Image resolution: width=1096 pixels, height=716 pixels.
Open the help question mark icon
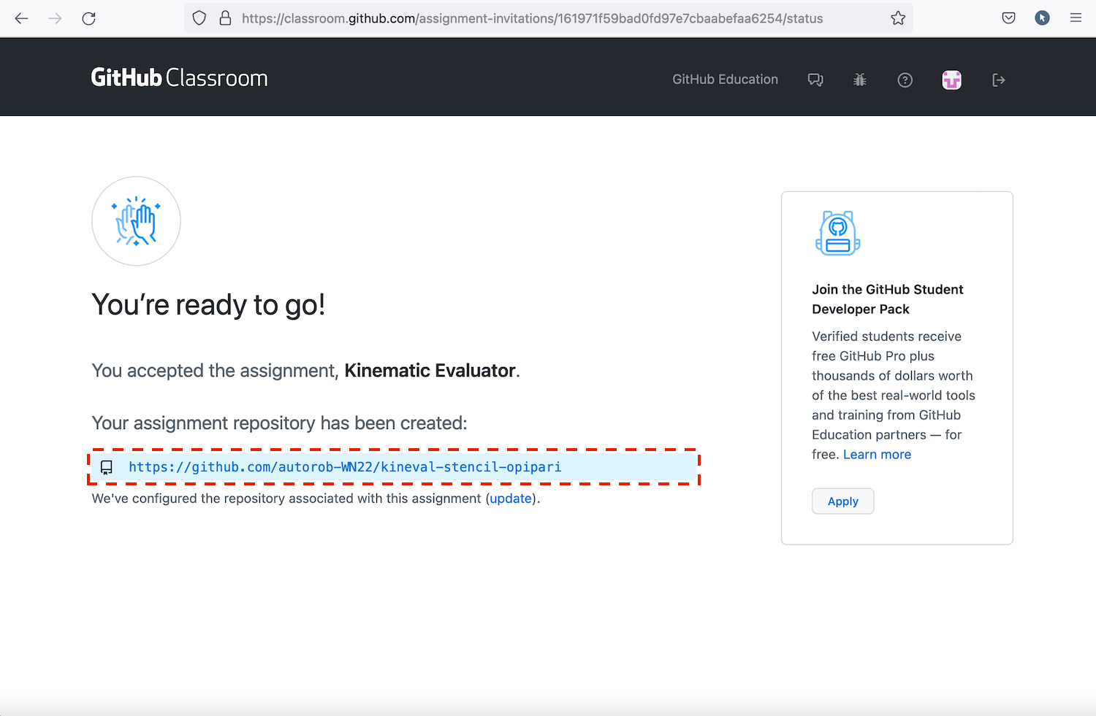905,80
